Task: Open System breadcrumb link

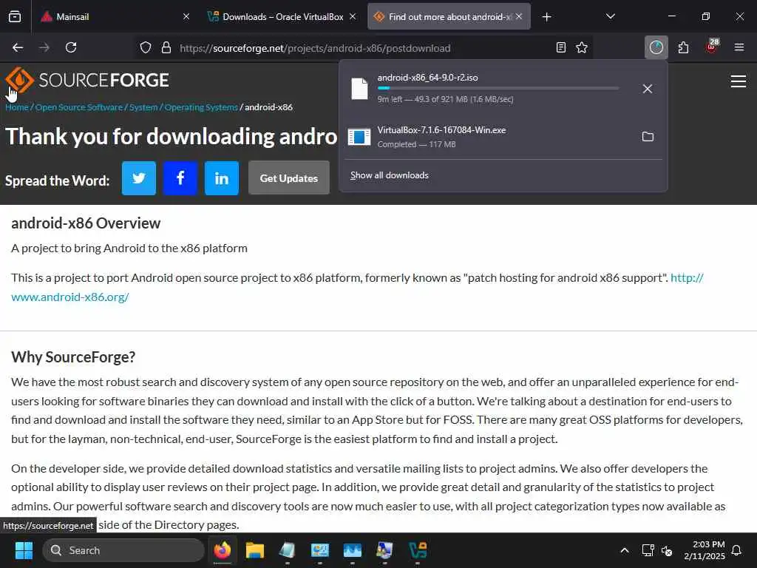Action: coord(143,107)
